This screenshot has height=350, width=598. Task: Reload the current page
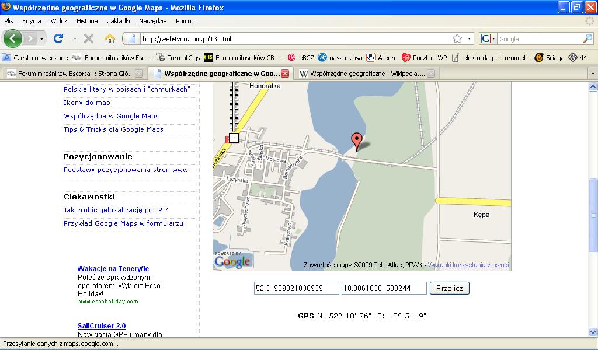58,38
